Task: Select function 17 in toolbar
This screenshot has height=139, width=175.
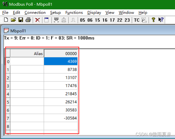Action: 112,20
